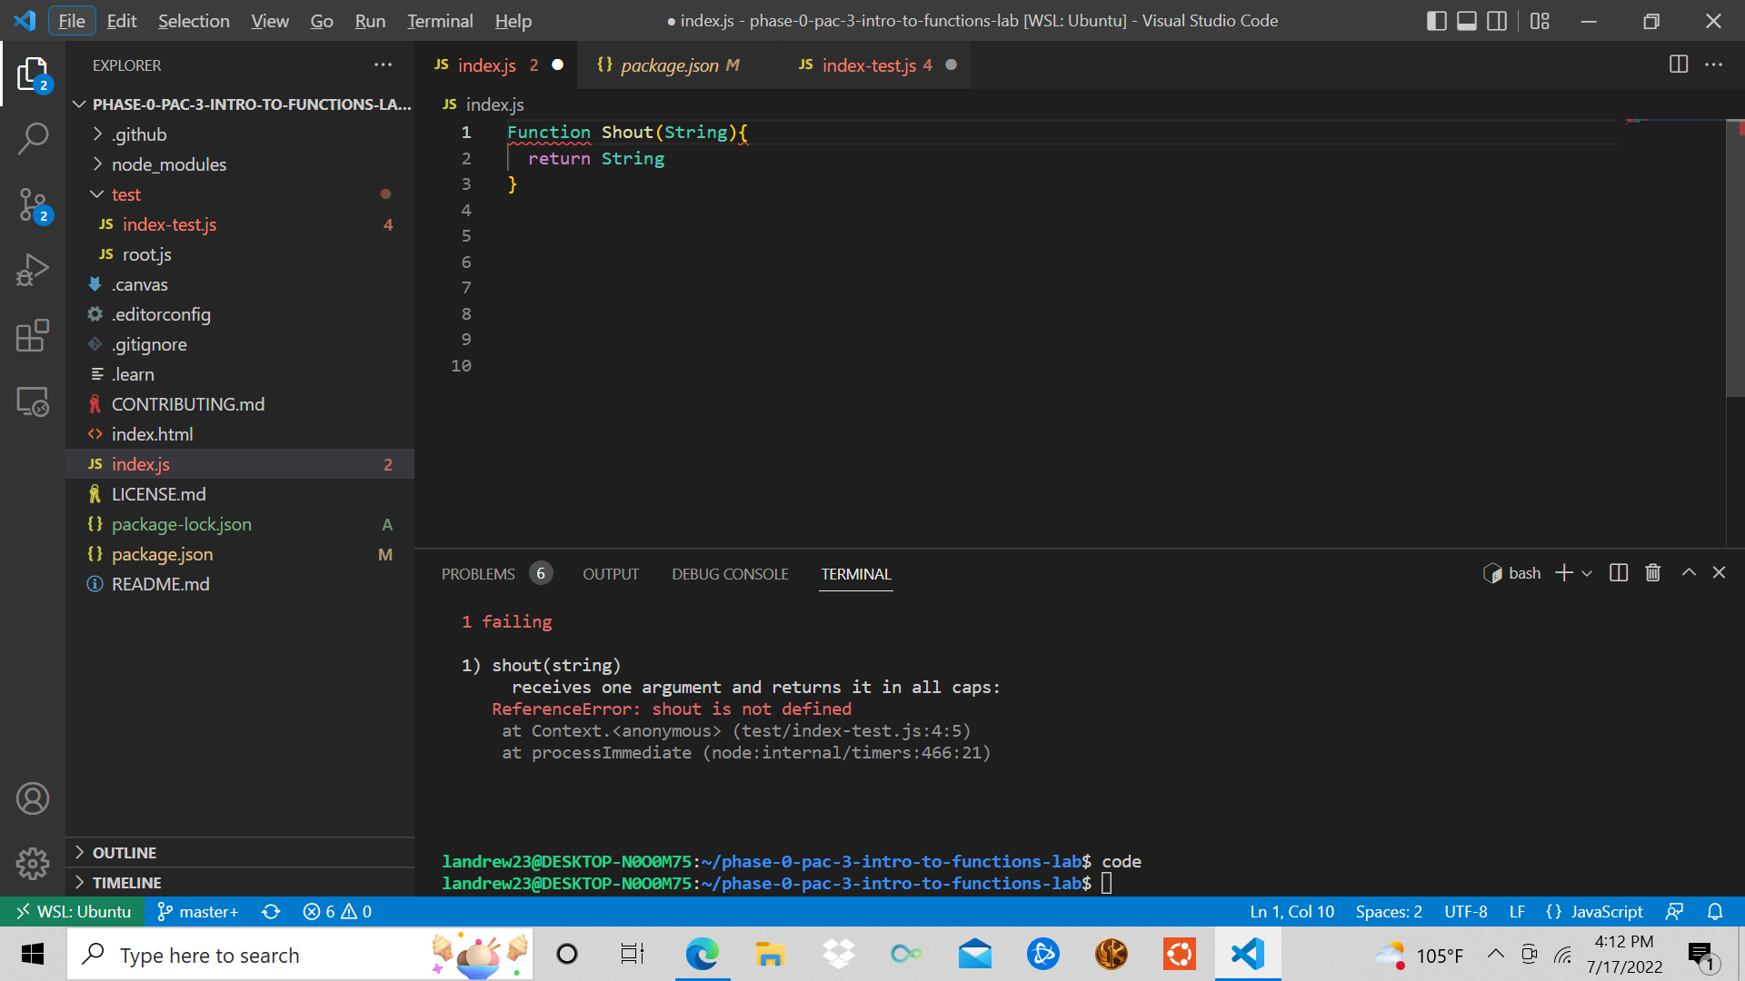Expand the .github folder
This screenshot has width=1745, height=981.
[240, 134]
